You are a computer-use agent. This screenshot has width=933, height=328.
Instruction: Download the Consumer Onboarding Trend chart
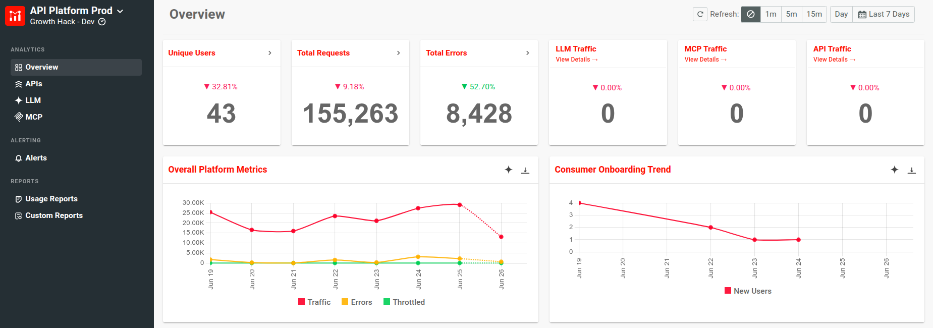912,170
